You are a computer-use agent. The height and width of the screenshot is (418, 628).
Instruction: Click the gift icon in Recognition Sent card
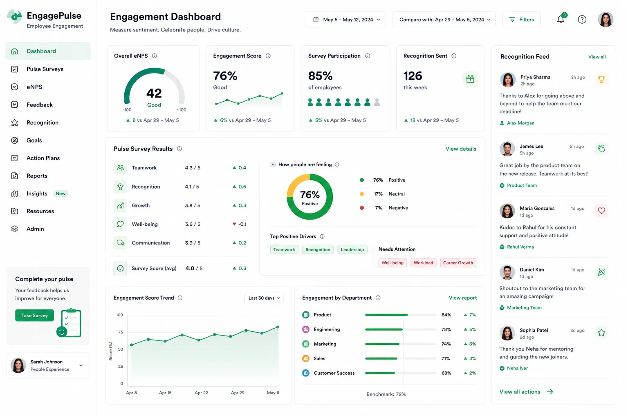470,79
